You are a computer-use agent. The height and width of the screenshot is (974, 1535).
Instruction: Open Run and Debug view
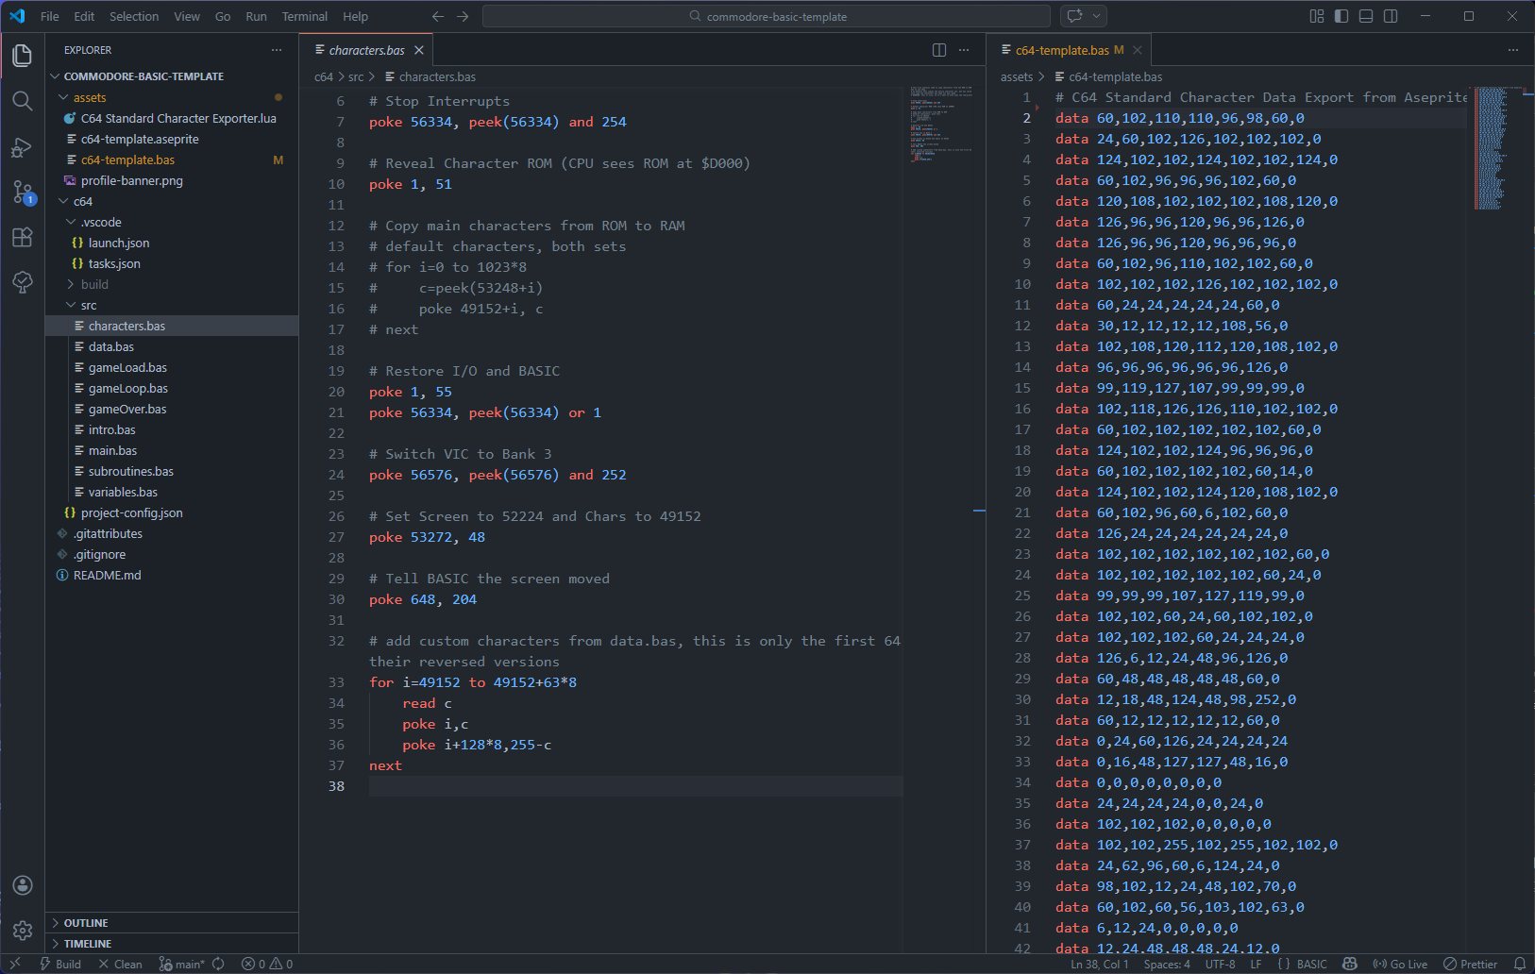click(x=23, y=147)
